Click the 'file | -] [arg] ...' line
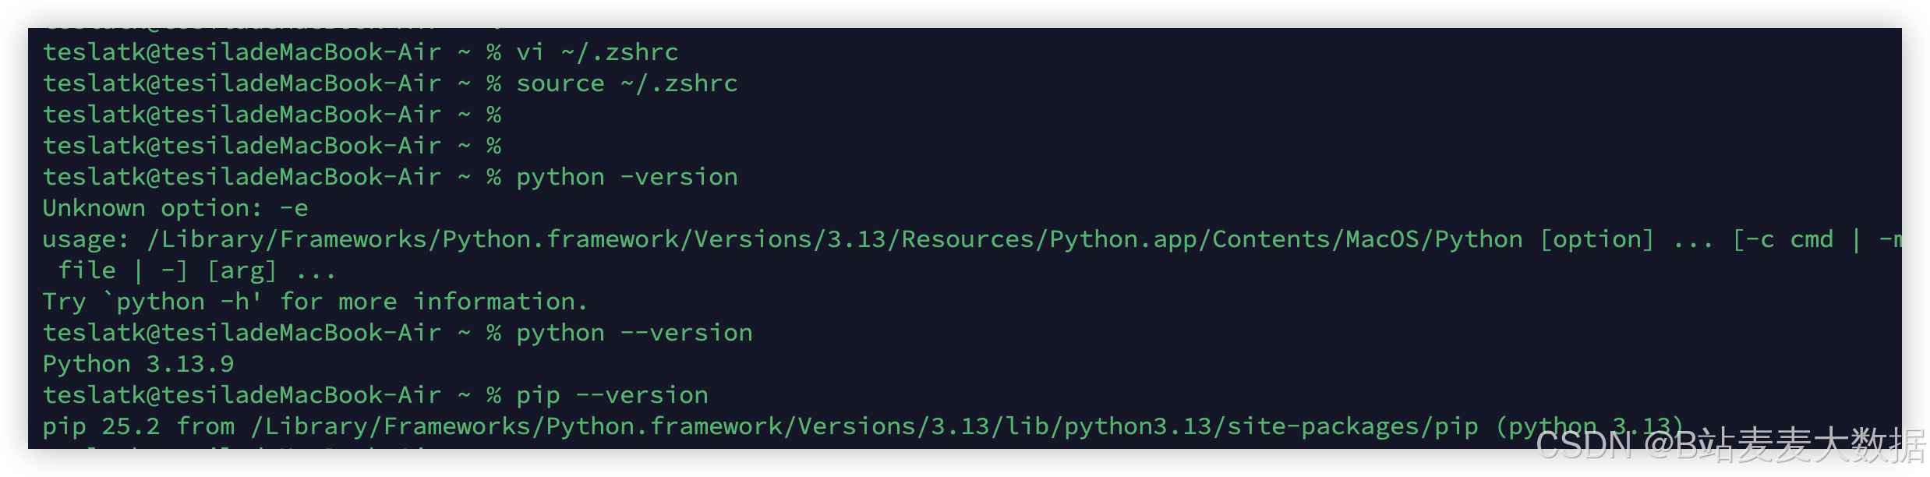Viewport: 1930px width, 477px height. coord(196,270)
